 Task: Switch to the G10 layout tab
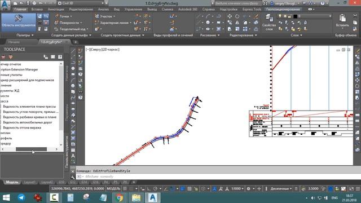pos(61,182)
